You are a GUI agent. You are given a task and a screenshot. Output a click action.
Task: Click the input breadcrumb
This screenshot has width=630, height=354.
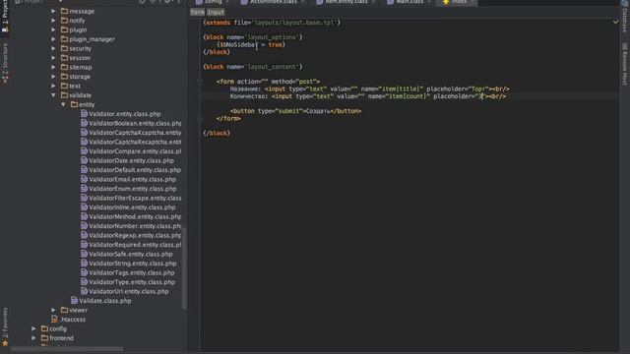tap(216, 13)
